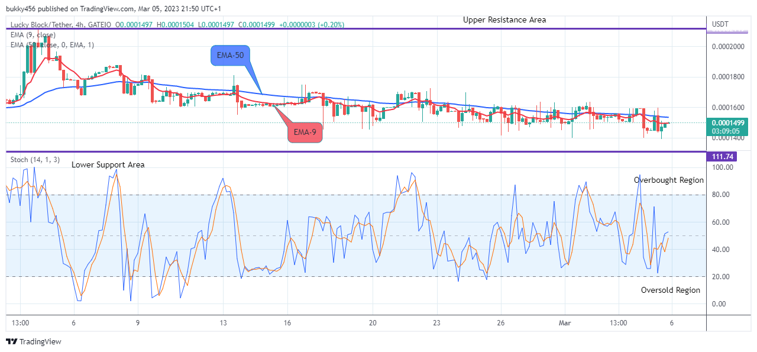Click the Overbought Region text

pos(669,180)
